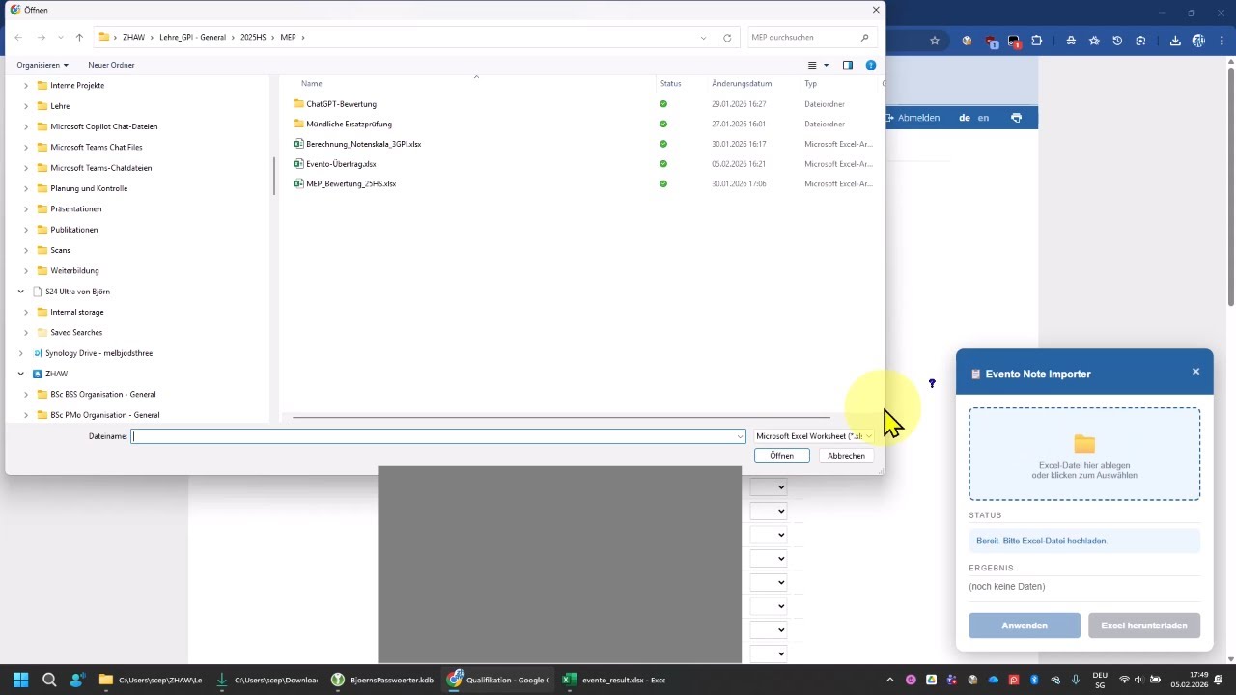This screenshot has height=695, width=1236.
Task: Click the Anwenden button in the importer
Action: tap(1025, 625)
